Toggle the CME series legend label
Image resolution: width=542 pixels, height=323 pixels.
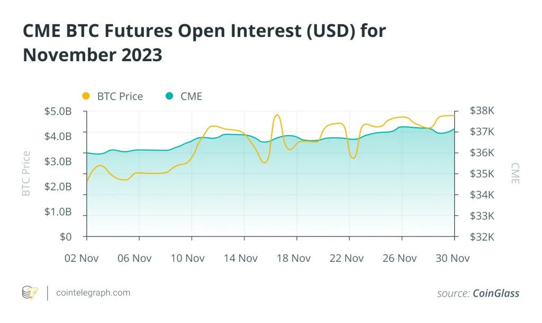coord(191,96)
